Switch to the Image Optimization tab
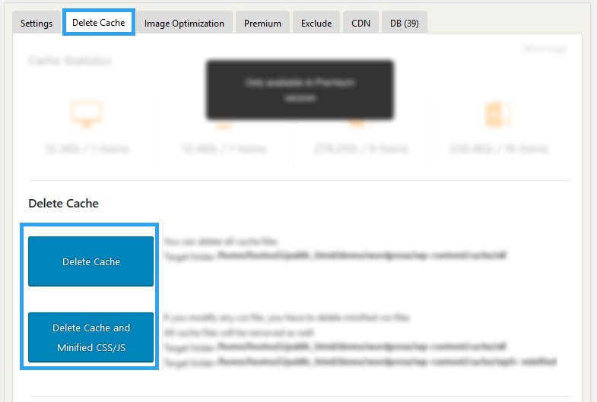597x402 pixels. 184,23
